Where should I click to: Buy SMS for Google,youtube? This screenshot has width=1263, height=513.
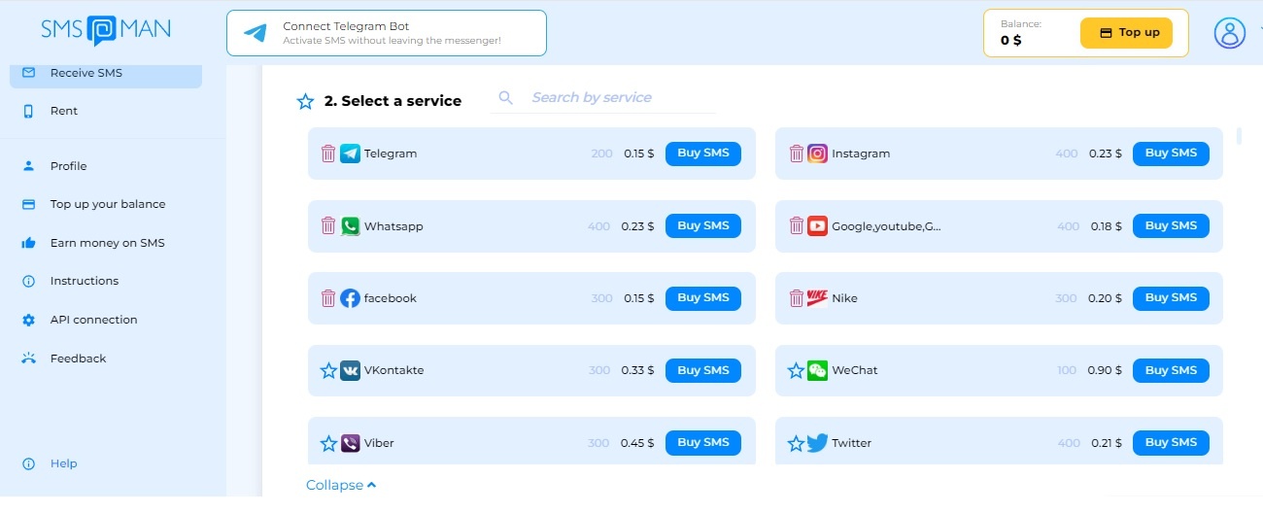click(1171, 225)
